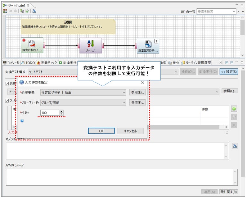Click the lower panel vertical scrollbar up arrow
This screenshot has height=198, width=247.
[243, 68]
